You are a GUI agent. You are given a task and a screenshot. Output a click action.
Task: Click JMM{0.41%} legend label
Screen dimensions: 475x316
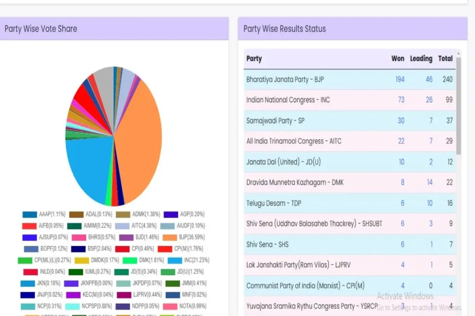194,283
